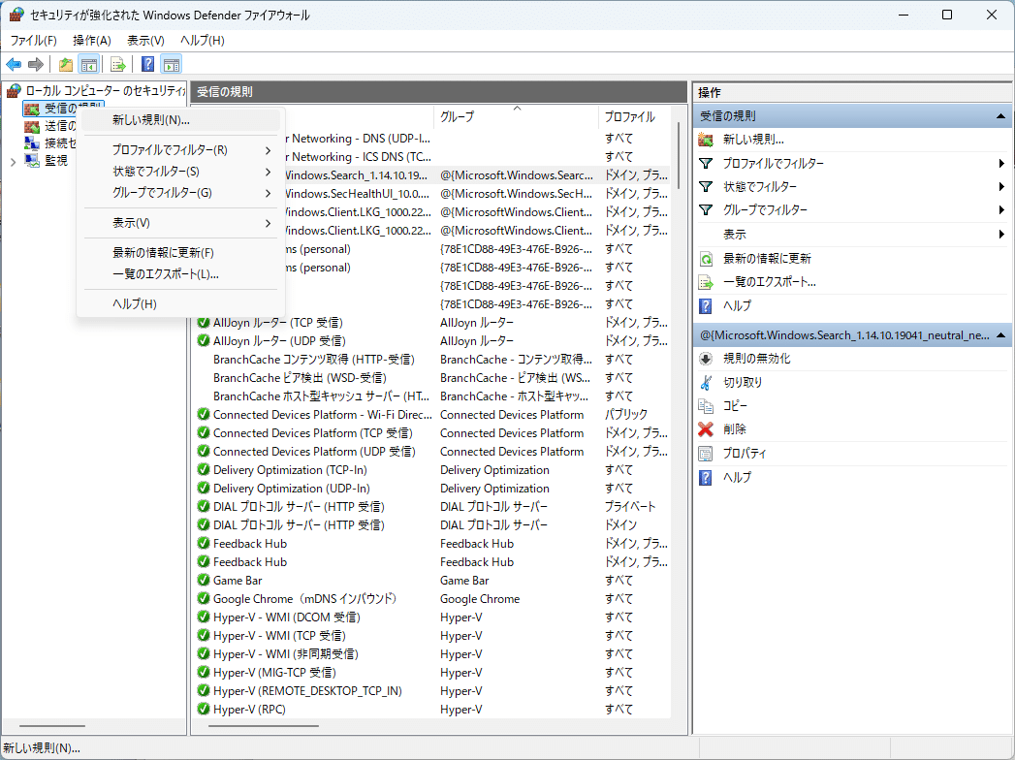The image size is (1015, 760).
Task: Expand the 監視 tree node
Action: click(x=13, y=162)
